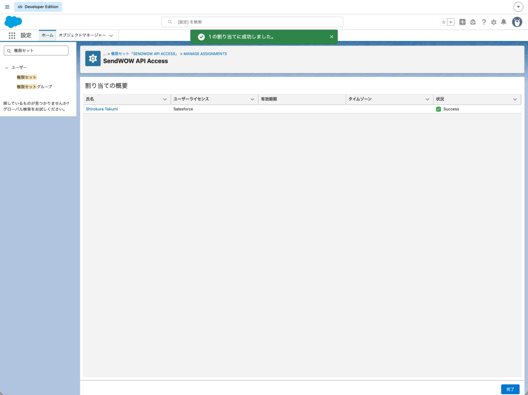
Task: Click the favorites star icon
Action: 443,22
